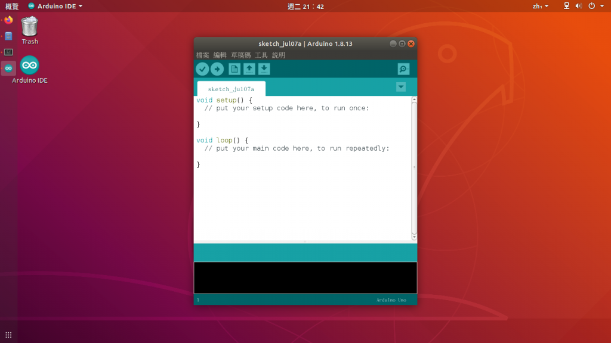Place cursor on the void loop() line
The height and width of the screenshot is (343, 611).
222,141
